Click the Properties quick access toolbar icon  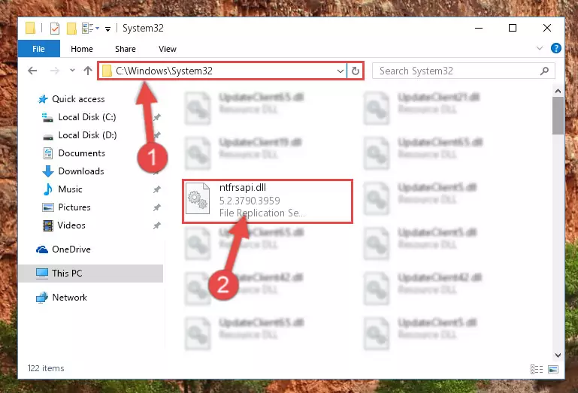click(x=55, y=29)
